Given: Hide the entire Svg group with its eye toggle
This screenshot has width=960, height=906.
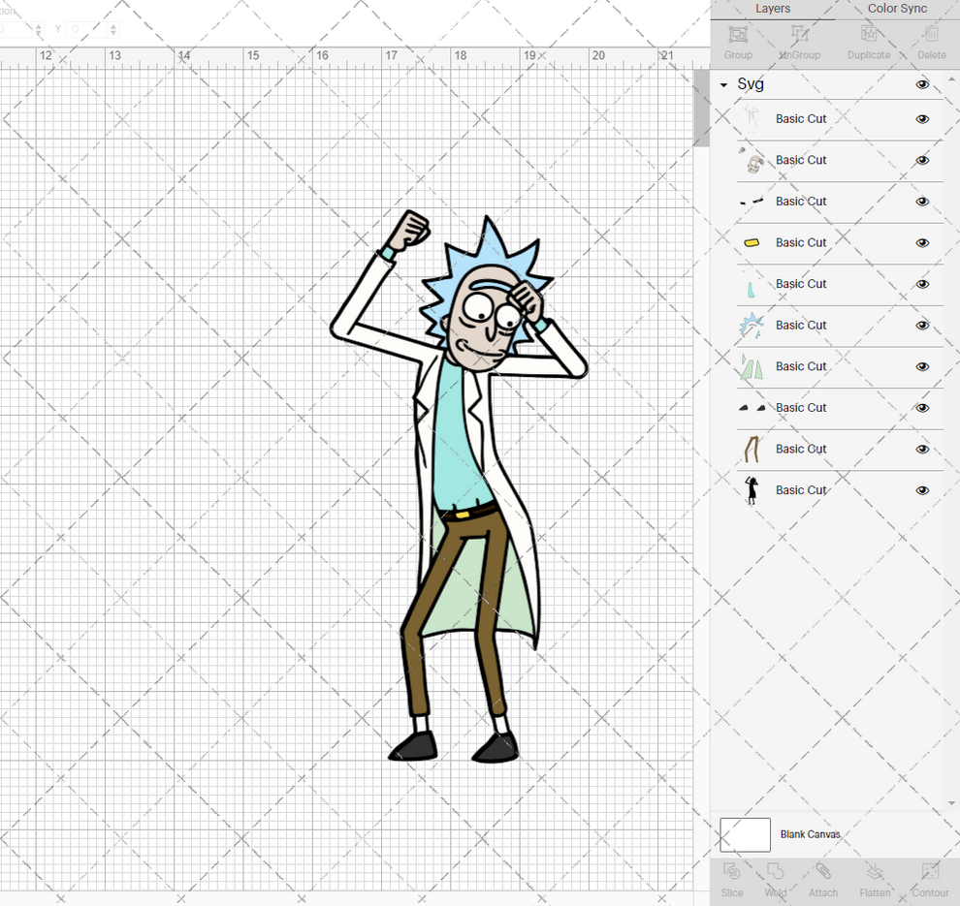Looking at the screenshot, I should tap(922, 84).
